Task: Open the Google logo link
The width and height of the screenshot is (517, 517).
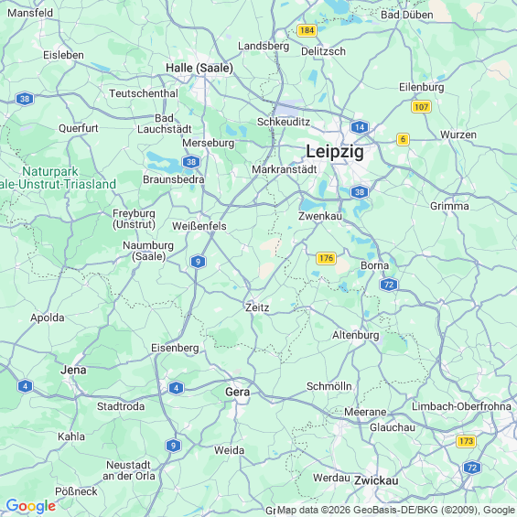Action: pyautogui.click(x=31, y=506)
